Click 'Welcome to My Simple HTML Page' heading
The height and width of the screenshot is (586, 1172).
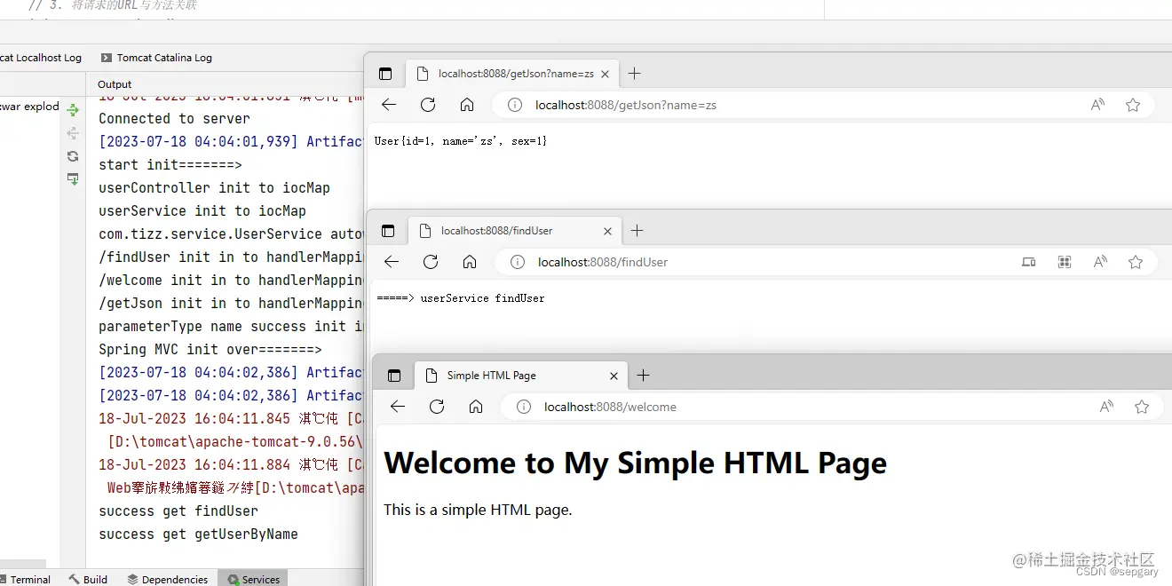[635, 463]
